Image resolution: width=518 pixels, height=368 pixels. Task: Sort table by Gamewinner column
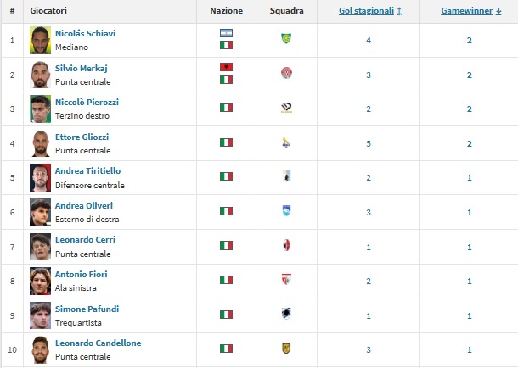469,11
